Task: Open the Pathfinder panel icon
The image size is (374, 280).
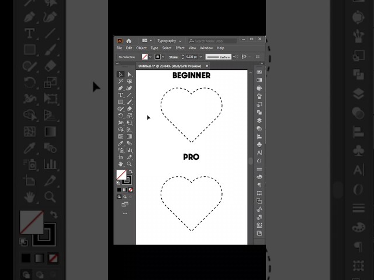Action: (x=259, y=113)
